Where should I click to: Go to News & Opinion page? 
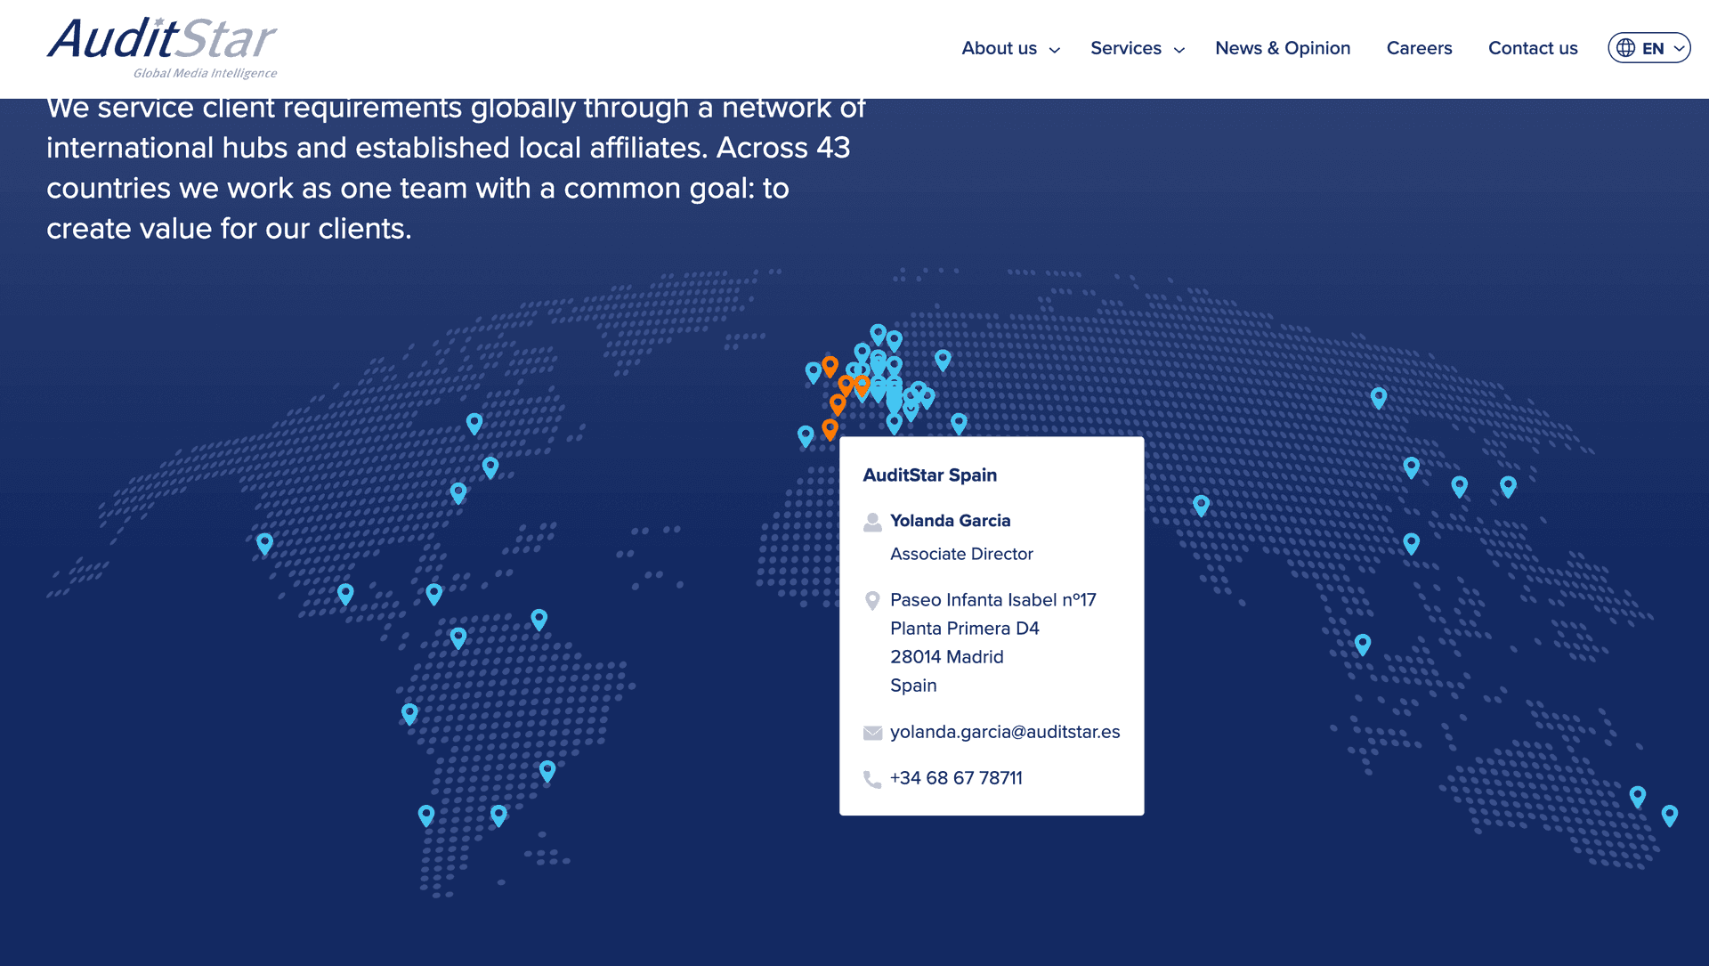coord(1283,48)
